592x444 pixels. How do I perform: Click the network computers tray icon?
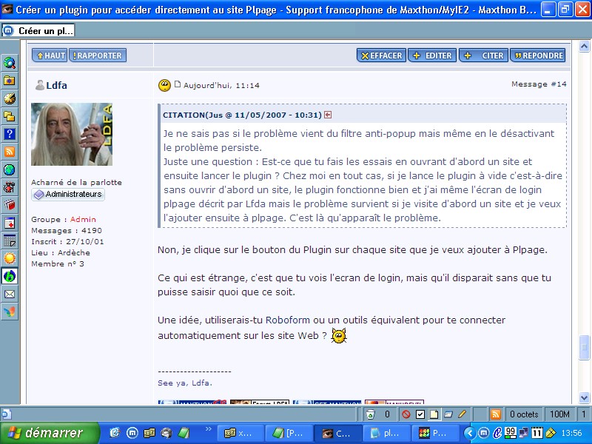point(524,433)
